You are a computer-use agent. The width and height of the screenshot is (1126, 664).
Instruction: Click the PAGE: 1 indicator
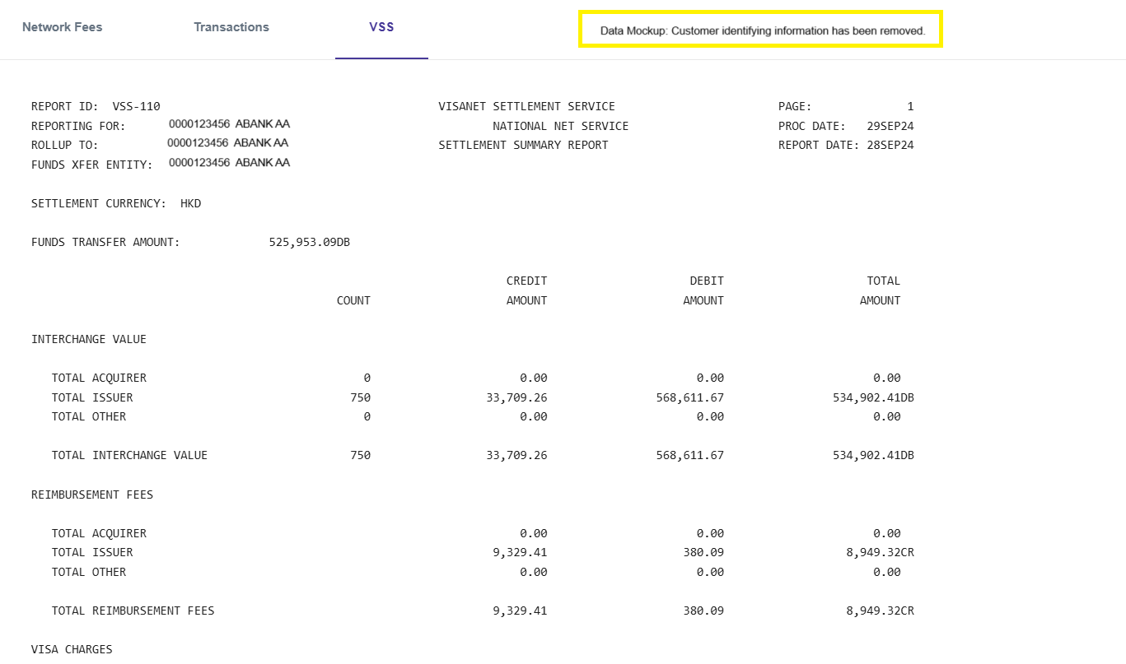click(x=846, y=106)
